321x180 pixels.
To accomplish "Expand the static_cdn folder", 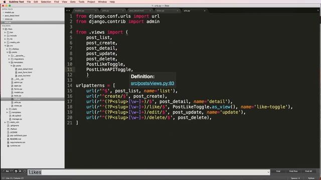I will pyautogui.click(x=5, y=122).
